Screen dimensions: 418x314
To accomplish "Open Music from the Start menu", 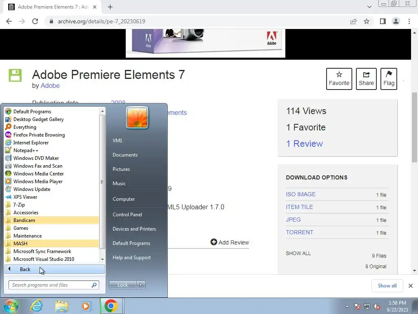I will 119,184.
